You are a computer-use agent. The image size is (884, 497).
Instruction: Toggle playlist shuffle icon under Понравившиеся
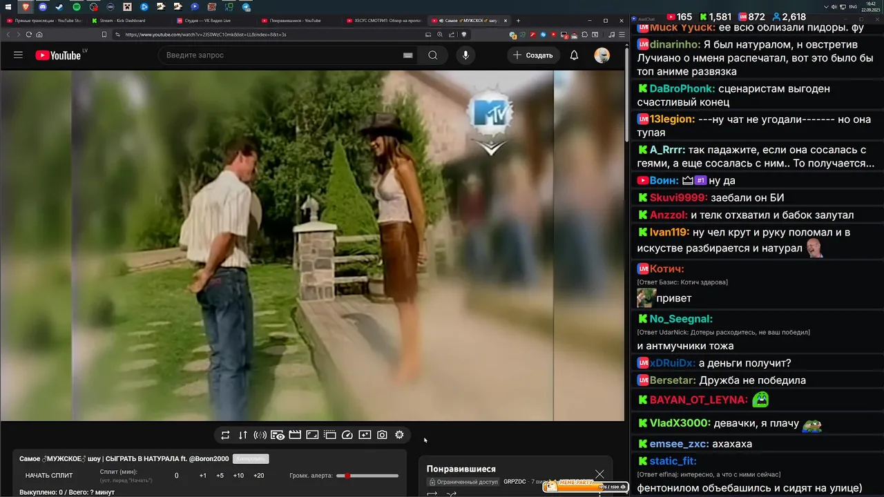(x=452, y=494)
